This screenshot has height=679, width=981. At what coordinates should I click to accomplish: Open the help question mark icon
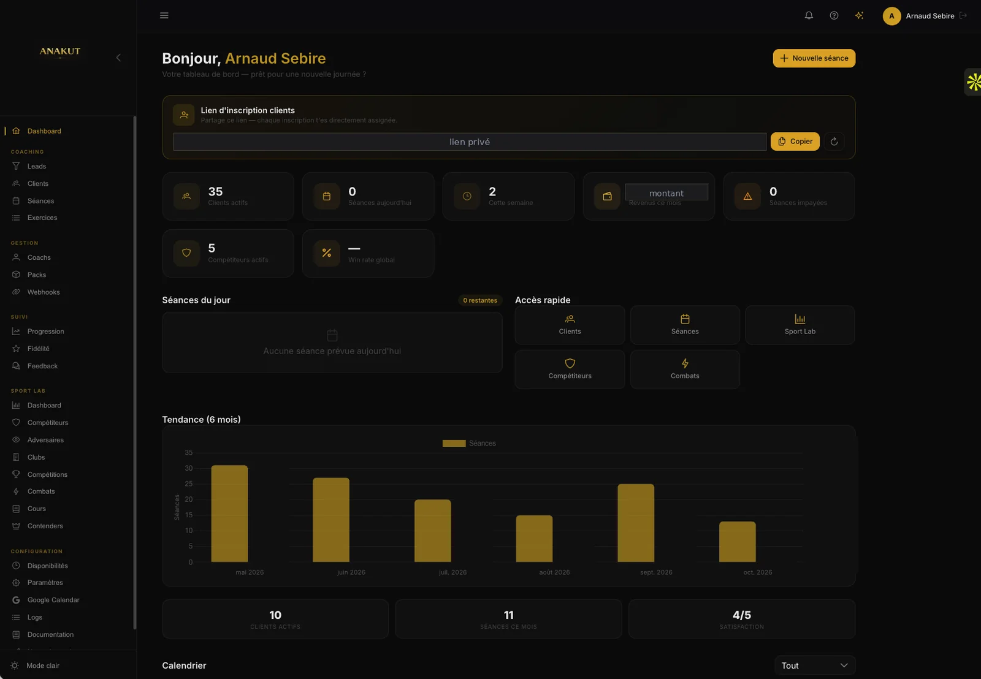[834, 15]
